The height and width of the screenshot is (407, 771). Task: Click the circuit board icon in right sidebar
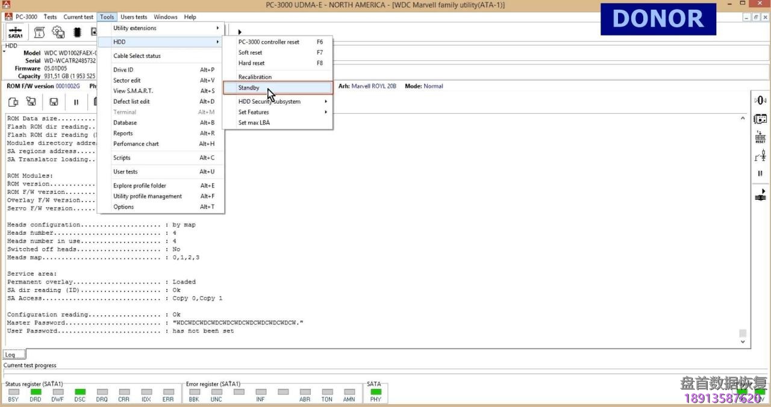[760, 119]
